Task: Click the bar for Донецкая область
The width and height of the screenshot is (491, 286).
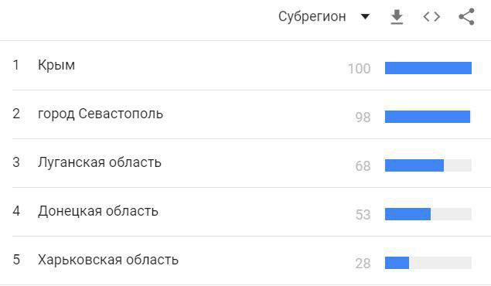Action: [x=407, y=214]
